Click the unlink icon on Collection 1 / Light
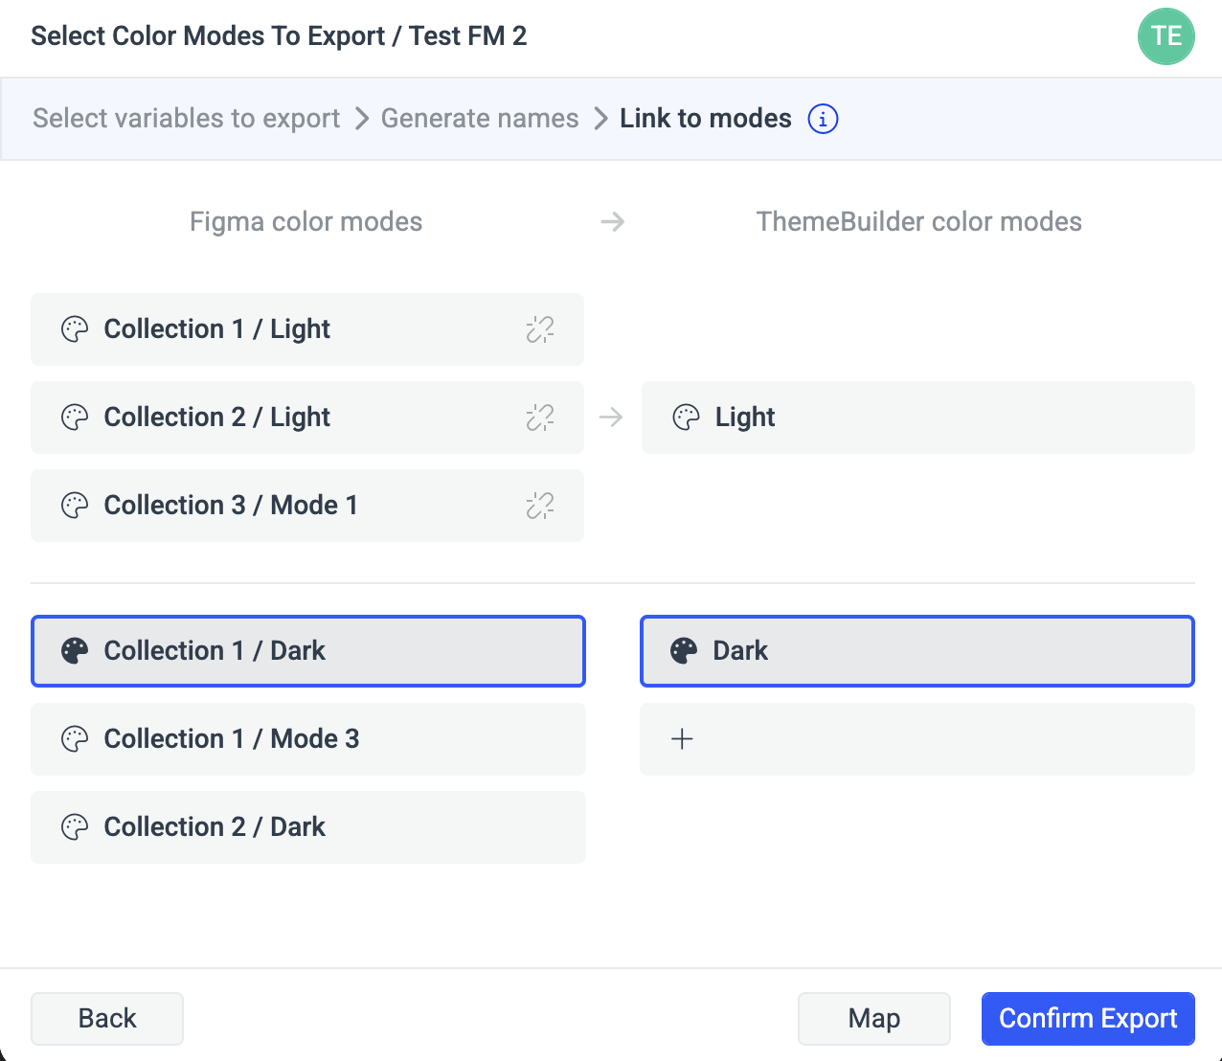This screenshot has width=1222, height=1061. tap(539, 328)
